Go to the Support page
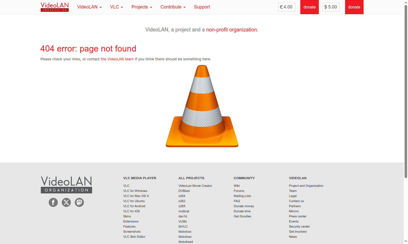 coord(202,7)
